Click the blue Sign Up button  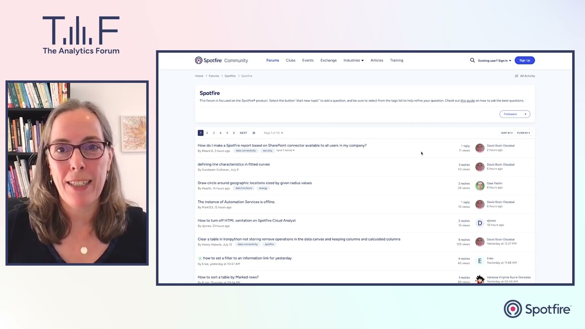[524, 60]
